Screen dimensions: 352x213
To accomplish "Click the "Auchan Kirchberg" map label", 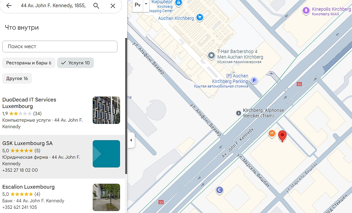I will point(176,19).
